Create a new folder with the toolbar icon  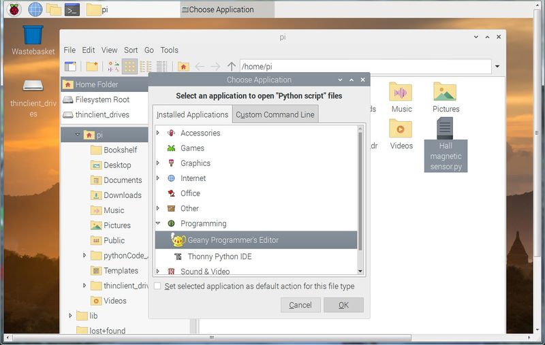pyautogui.click(x=92, y=66)
